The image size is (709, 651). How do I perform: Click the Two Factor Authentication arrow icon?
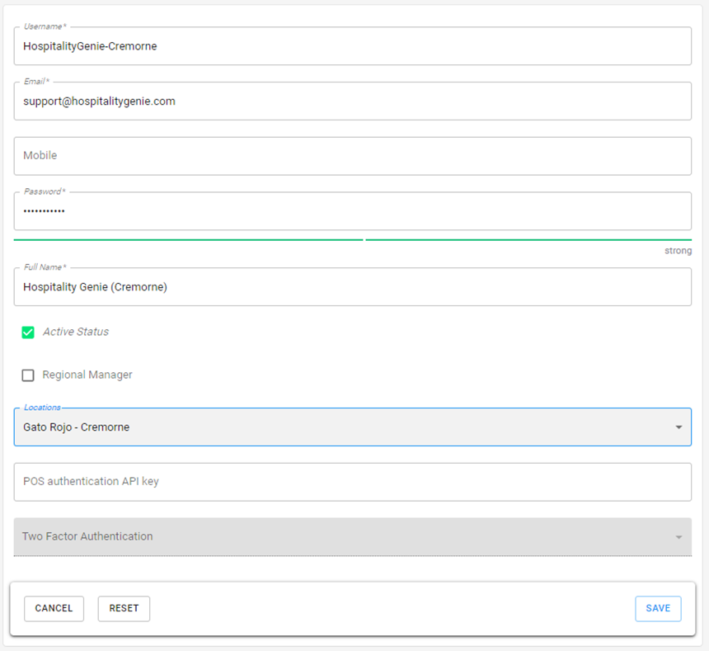click(678, 537)
